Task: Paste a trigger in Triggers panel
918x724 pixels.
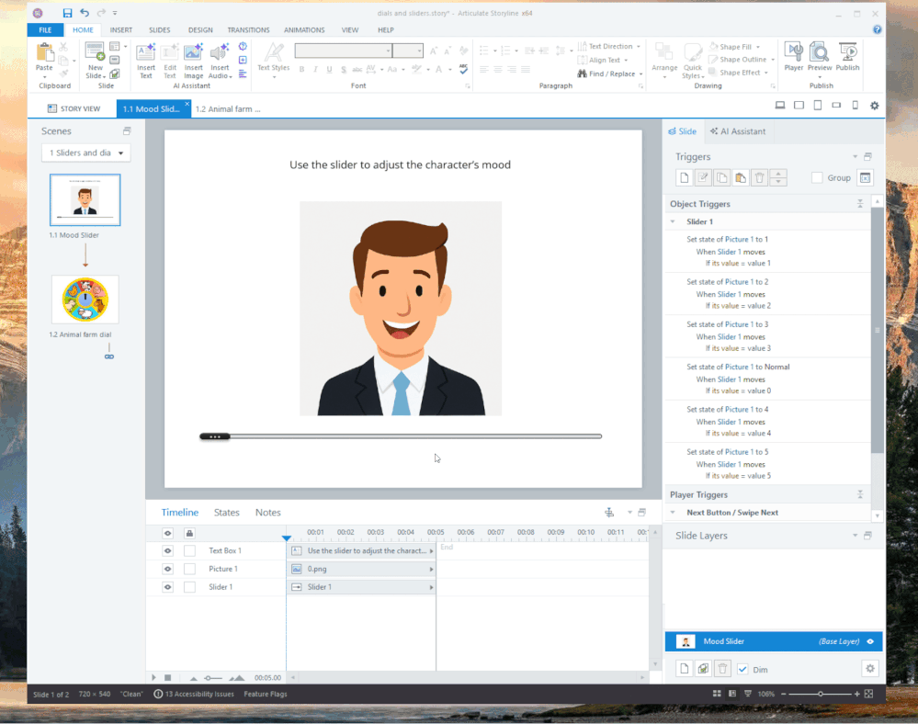Action: [741, 178]
